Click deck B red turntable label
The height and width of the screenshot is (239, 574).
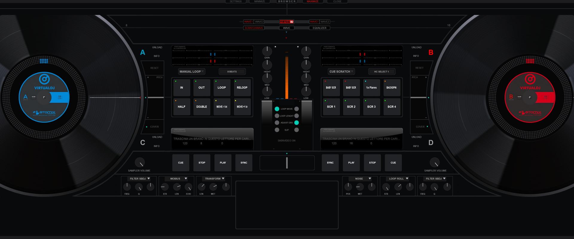pos(530,97)
